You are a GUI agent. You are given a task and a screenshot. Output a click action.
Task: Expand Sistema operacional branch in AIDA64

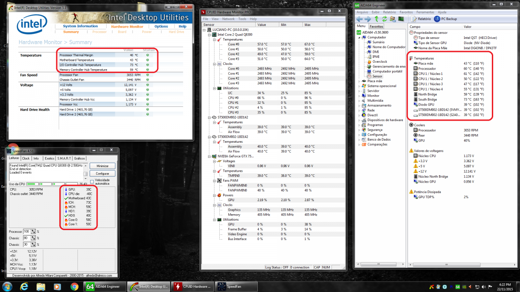coord(359,86)
